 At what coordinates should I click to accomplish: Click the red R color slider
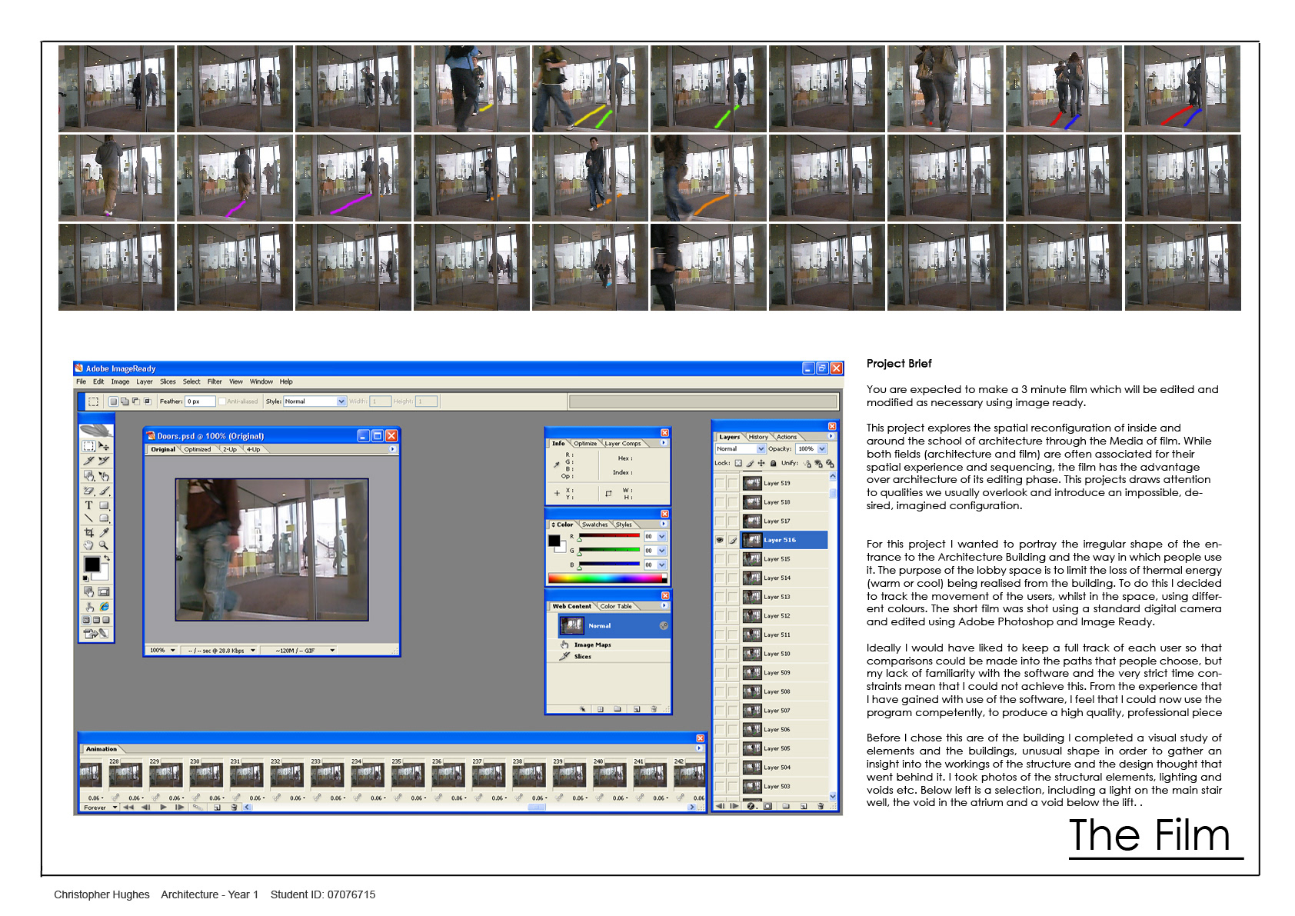pyautogui.click(x=609, y=537)
